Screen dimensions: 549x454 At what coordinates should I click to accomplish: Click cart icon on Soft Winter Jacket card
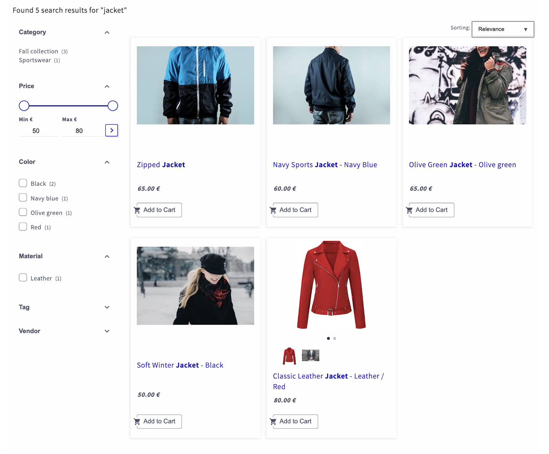click(137, 421)
